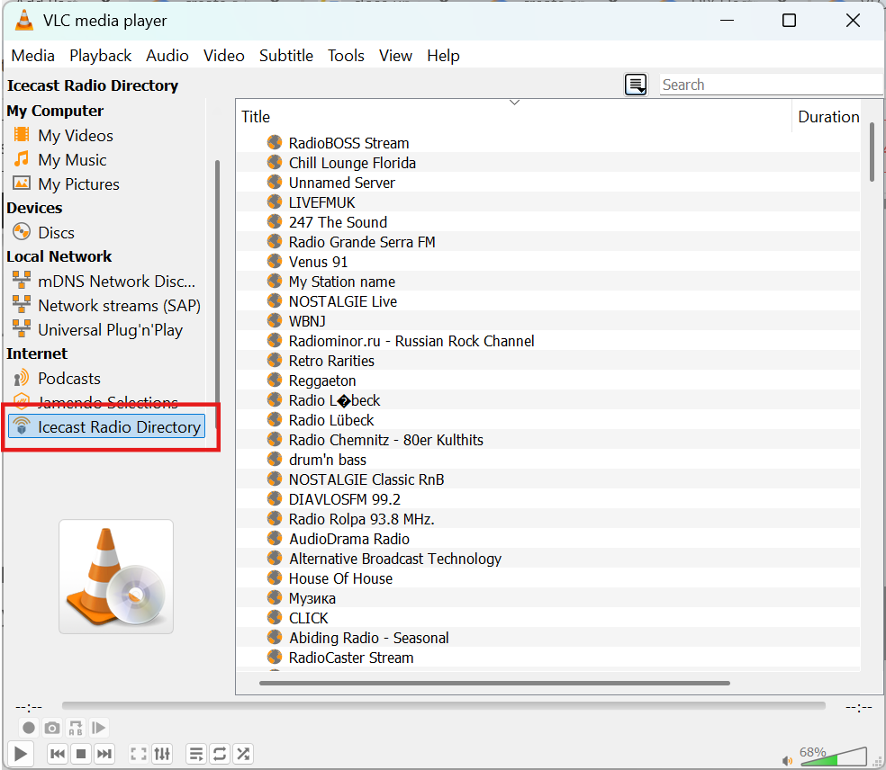Select Universal Plug'n'Play item
Image resolution: width=886 pixels, height=770 pixels.
(110, 329)
